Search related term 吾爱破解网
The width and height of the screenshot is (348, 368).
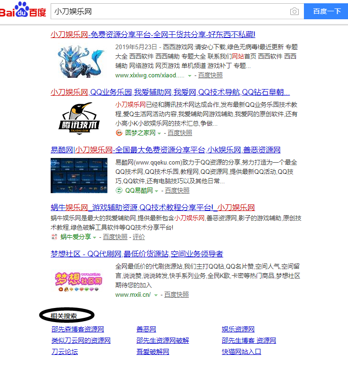153,352
